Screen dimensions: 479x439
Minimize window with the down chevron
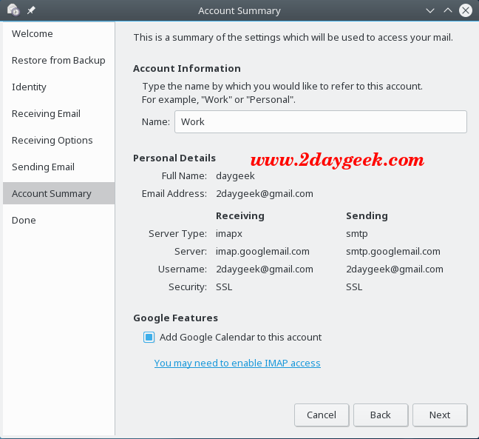(x=430, y=10)
